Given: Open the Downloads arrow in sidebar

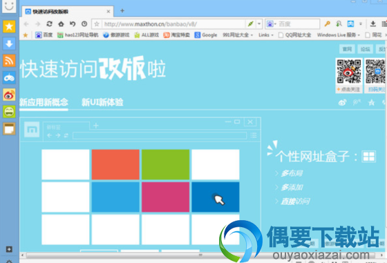Looking at the screenshot, I should pyautogui.click(x=9, y=43).
